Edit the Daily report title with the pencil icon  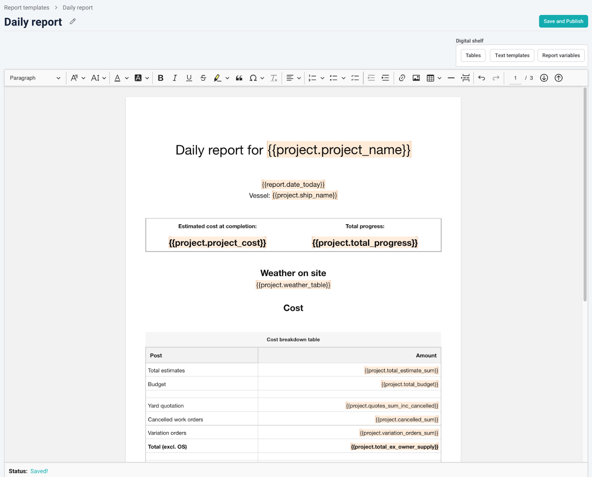(x=73, y=21)
